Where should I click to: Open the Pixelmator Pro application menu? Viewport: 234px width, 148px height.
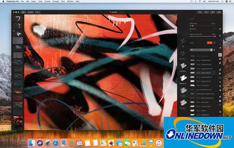[13, 1]
